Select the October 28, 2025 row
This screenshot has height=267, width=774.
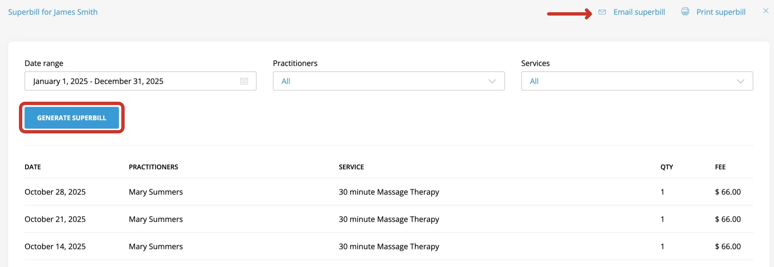pyautogui.click(x=388, y=192)
